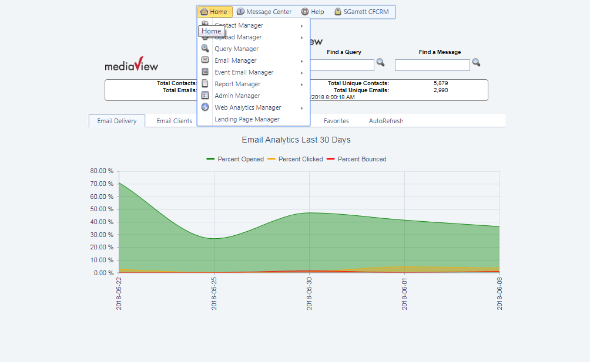The image size is (590, 362).
Task: Click the Total Unique Emails value '2,990'
Action: tap(441, 90)
